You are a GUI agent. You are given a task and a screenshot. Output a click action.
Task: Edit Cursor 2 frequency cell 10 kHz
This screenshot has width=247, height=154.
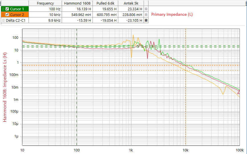(x=45, y=15)
